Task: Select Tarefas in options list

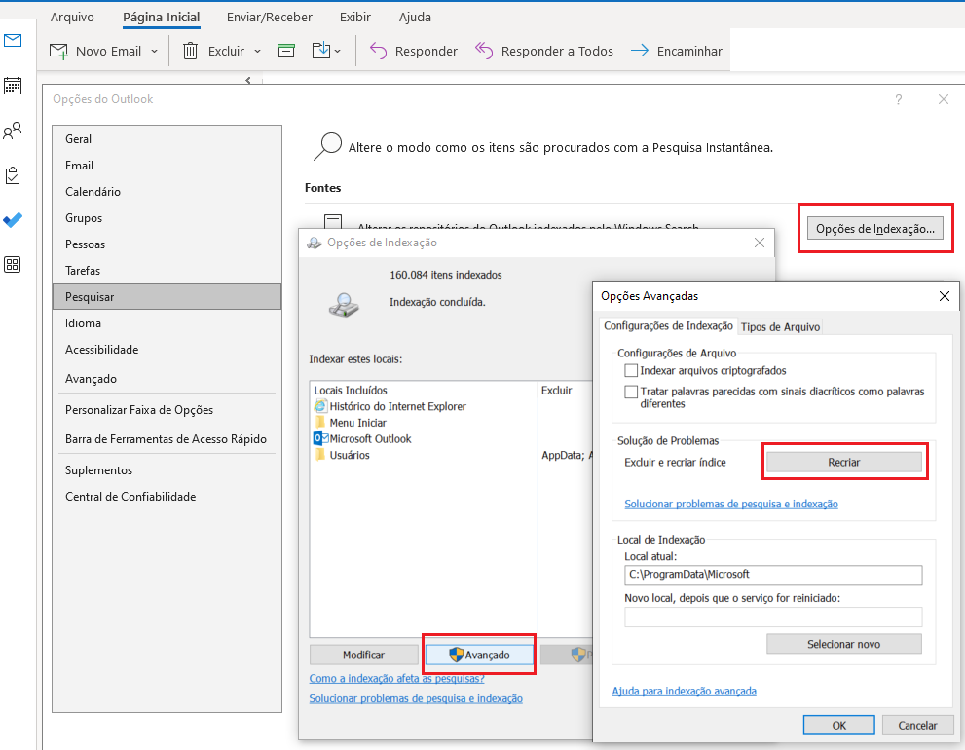Action: (x=167, y=271)
